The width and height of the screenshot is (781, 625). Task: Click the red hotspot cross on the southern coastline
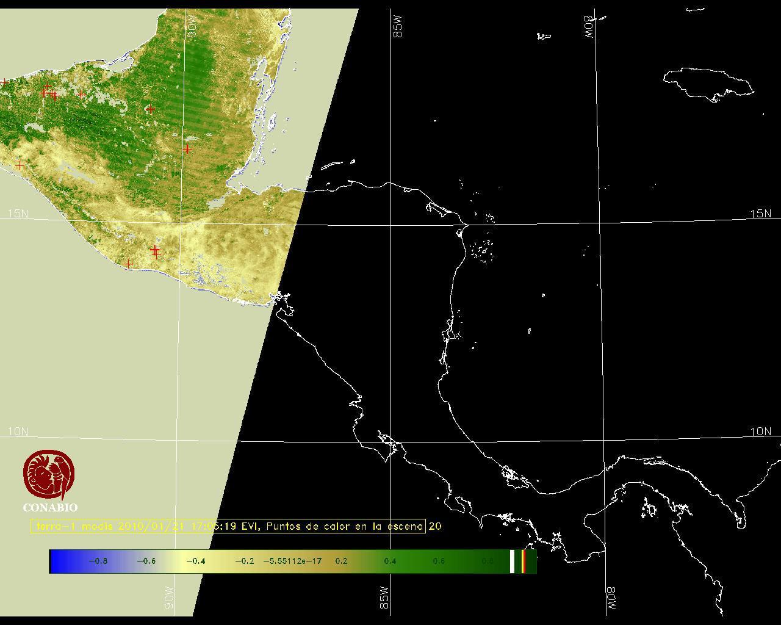pos(128,264)
